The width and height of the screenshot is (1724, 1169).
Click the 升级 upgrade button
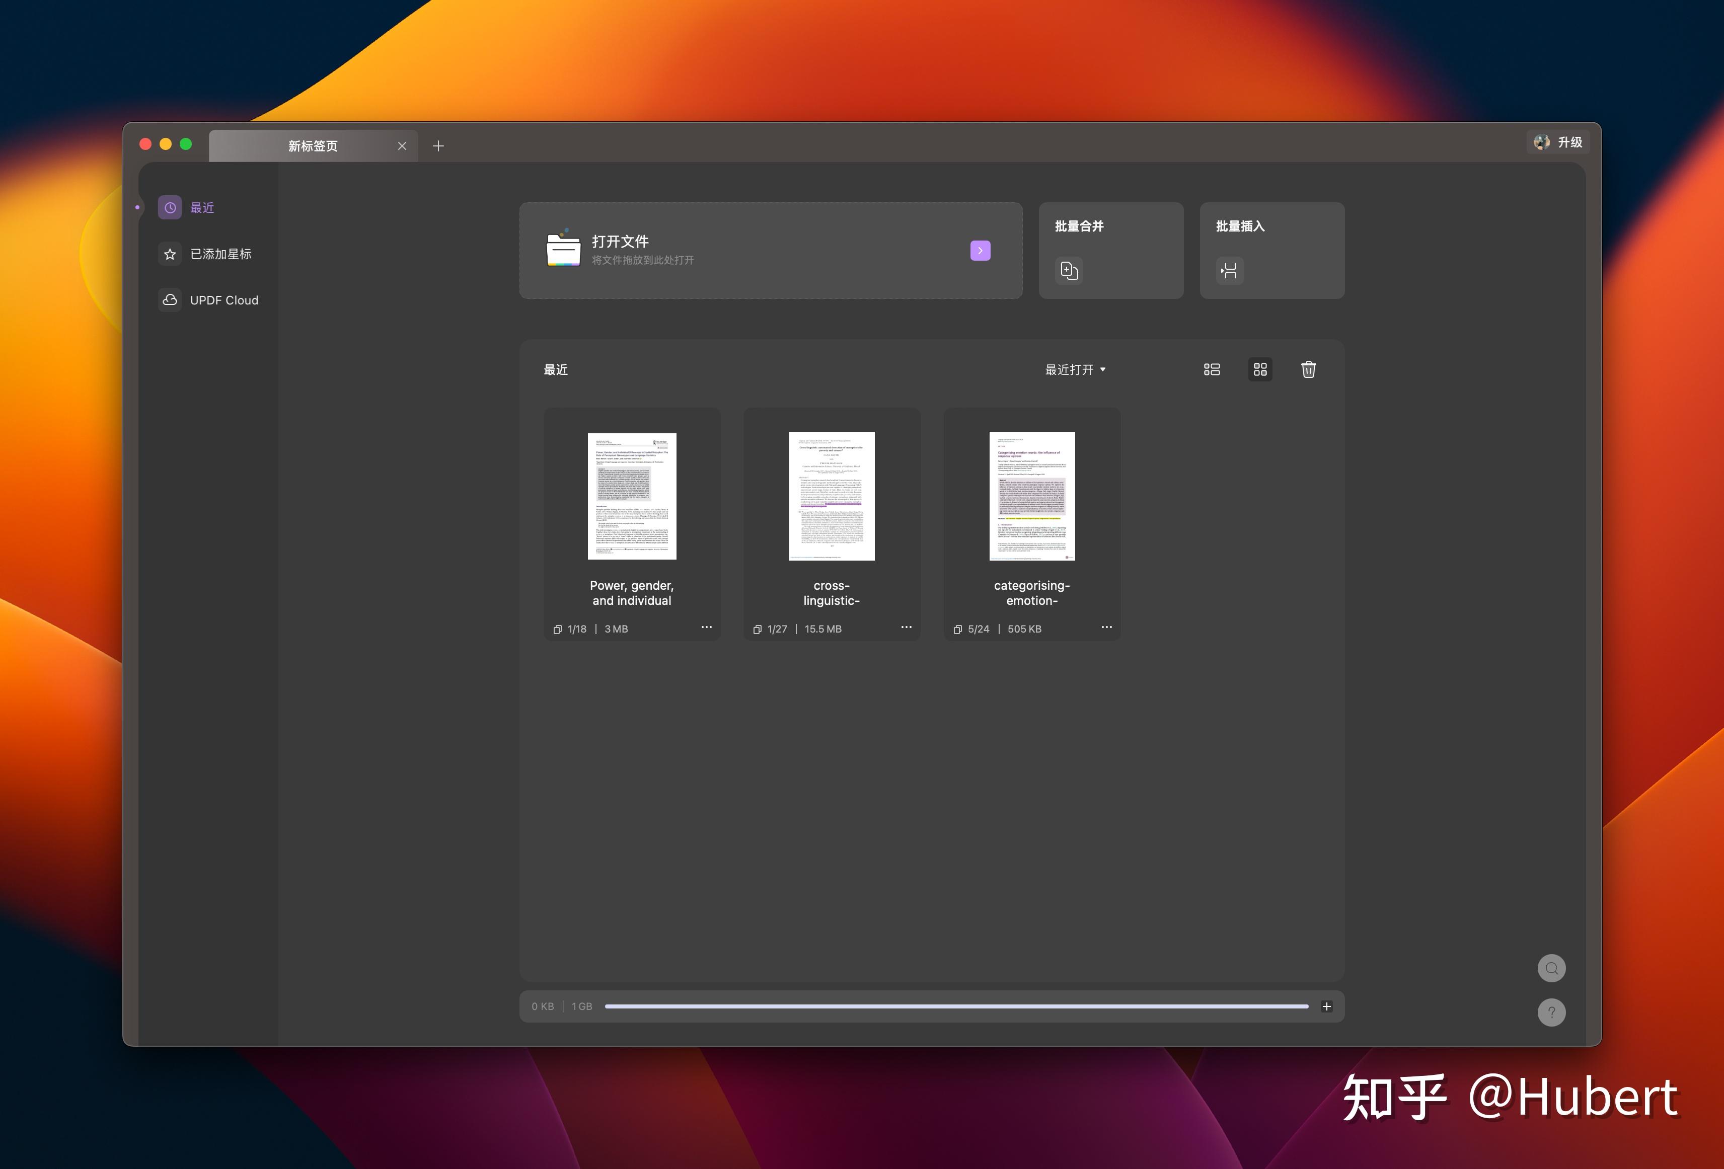(1570, 142)
